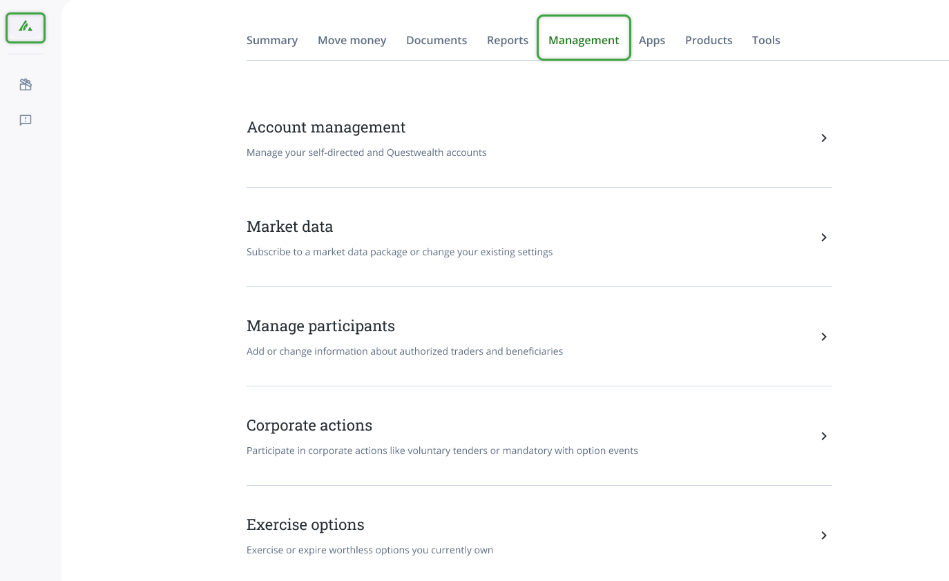This screenshot has width=949, height=581.
Task: Open Exercise options page
Action: 305,524
